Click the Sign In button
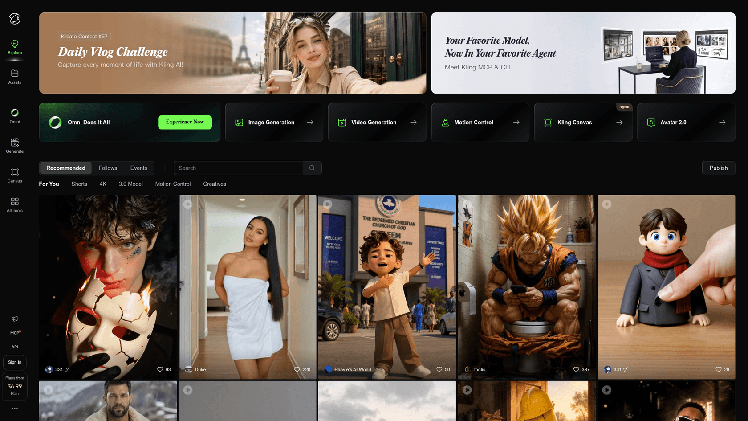The image size is (748, 421). tap(15, 362)
